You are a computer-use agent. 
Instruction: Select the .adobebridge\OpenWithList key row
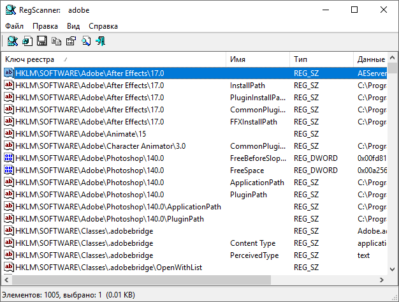tap(108, 268)
